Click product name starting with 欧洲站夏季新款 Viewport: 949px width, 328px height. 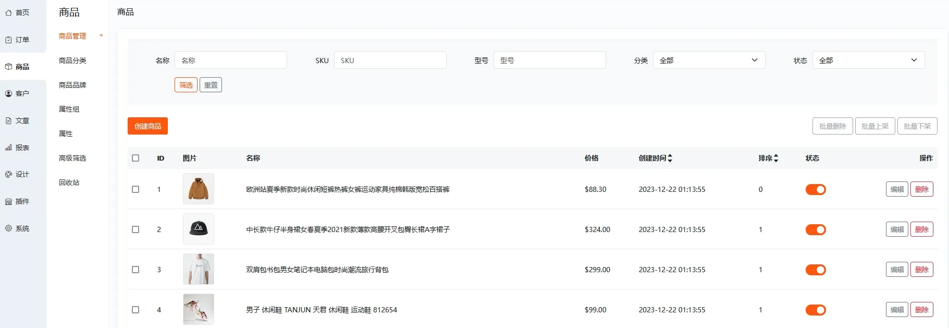pos(348,189)
